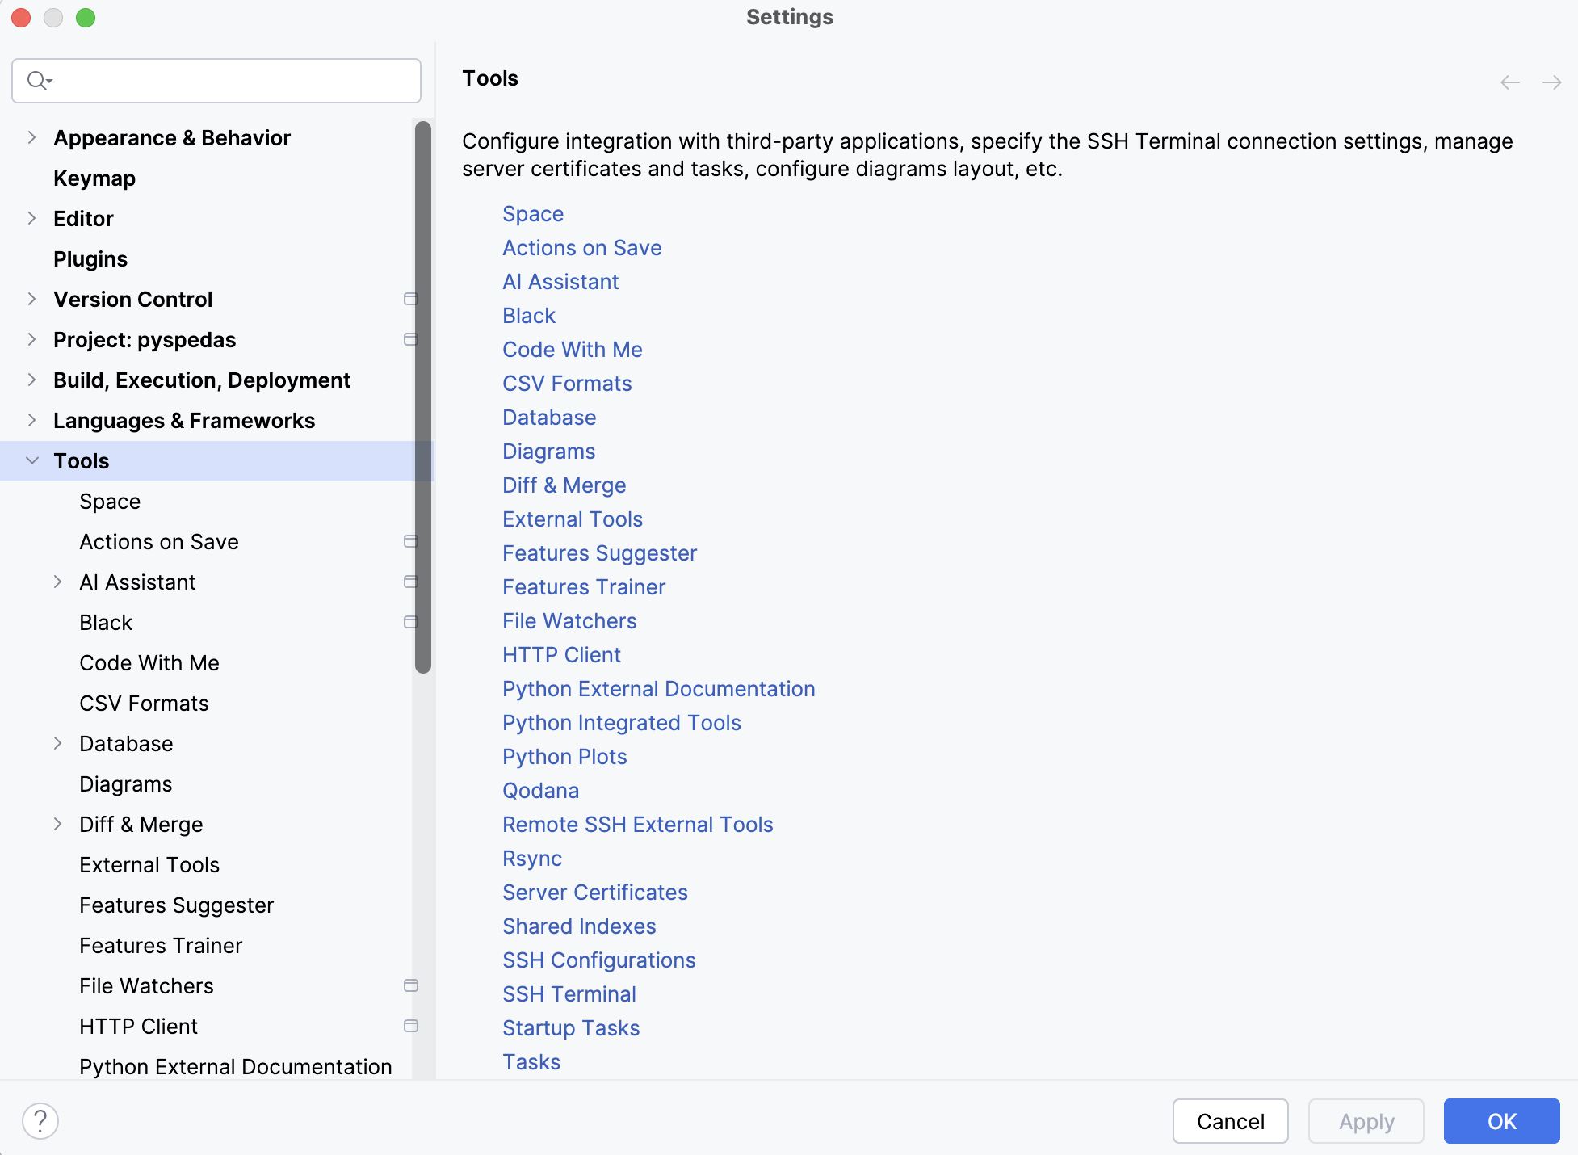Expand AI Assistant subtree

[57, 582]
